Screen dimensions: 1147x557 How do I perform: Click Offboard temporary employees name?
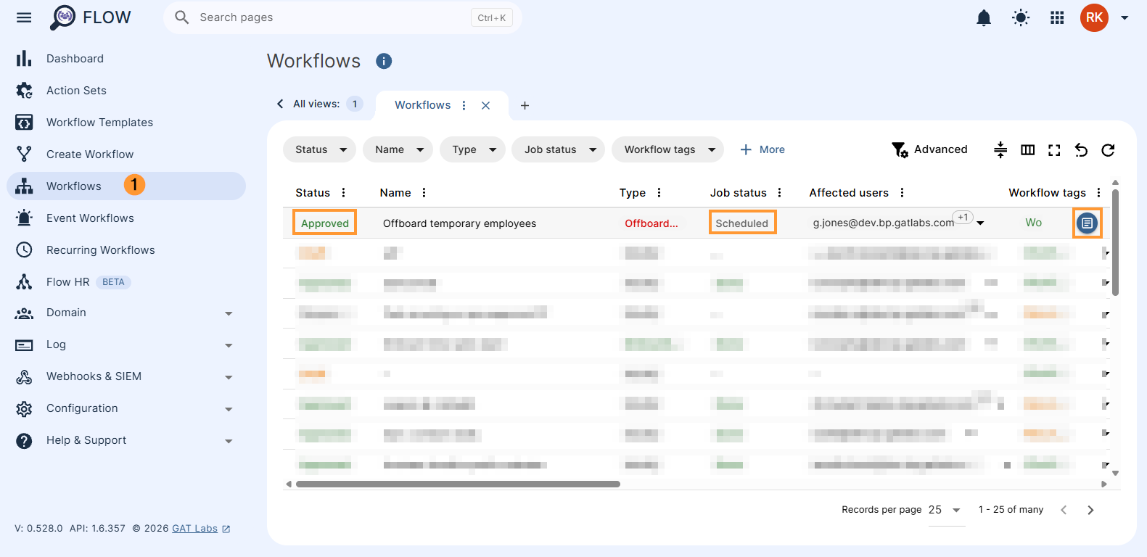[x=459, y=223]
